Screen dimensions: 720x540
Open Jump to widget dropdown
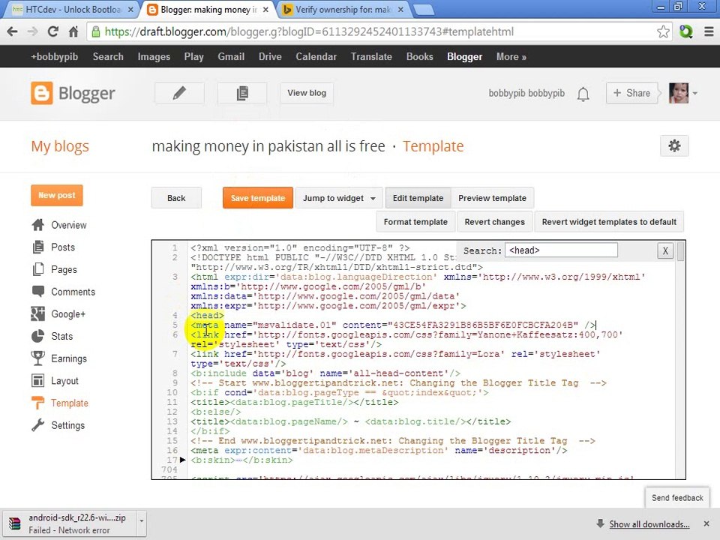(339, 198)
